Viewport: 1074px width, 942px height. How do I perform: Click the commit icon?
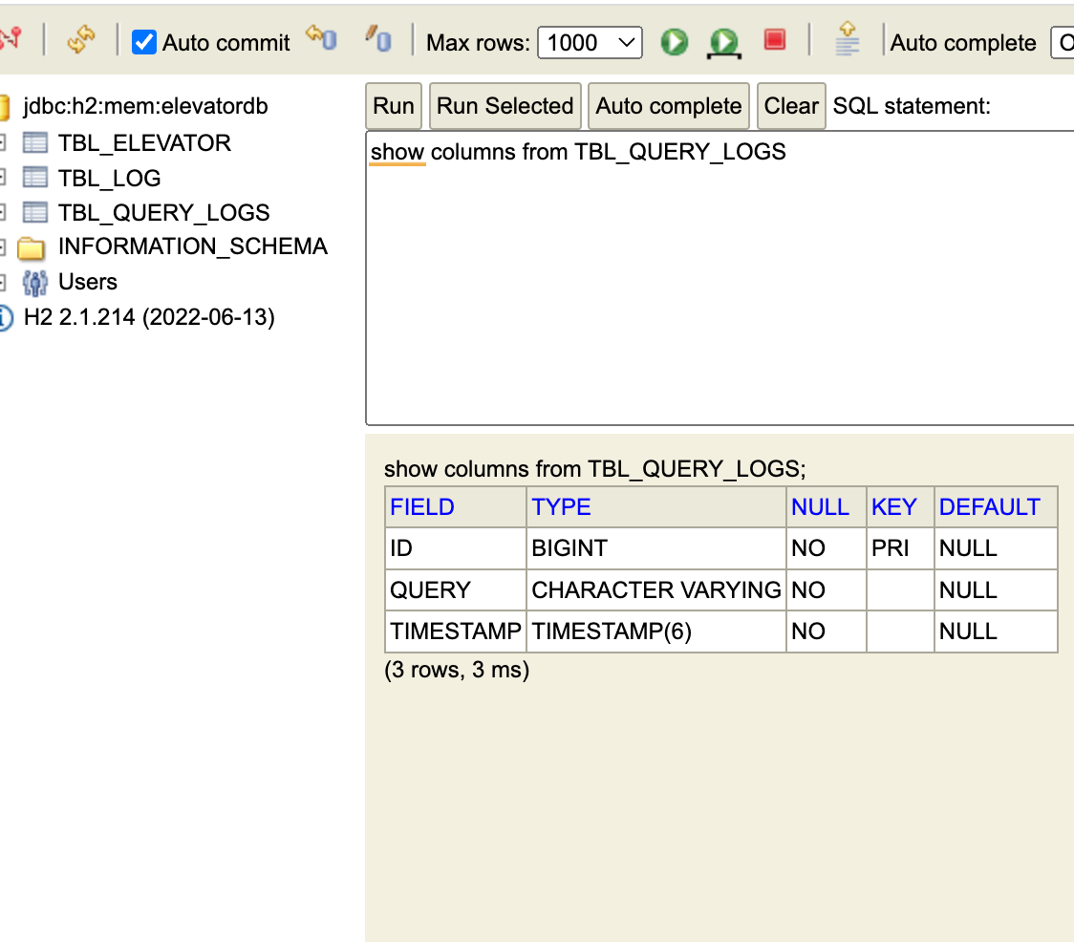coord(378,38)
